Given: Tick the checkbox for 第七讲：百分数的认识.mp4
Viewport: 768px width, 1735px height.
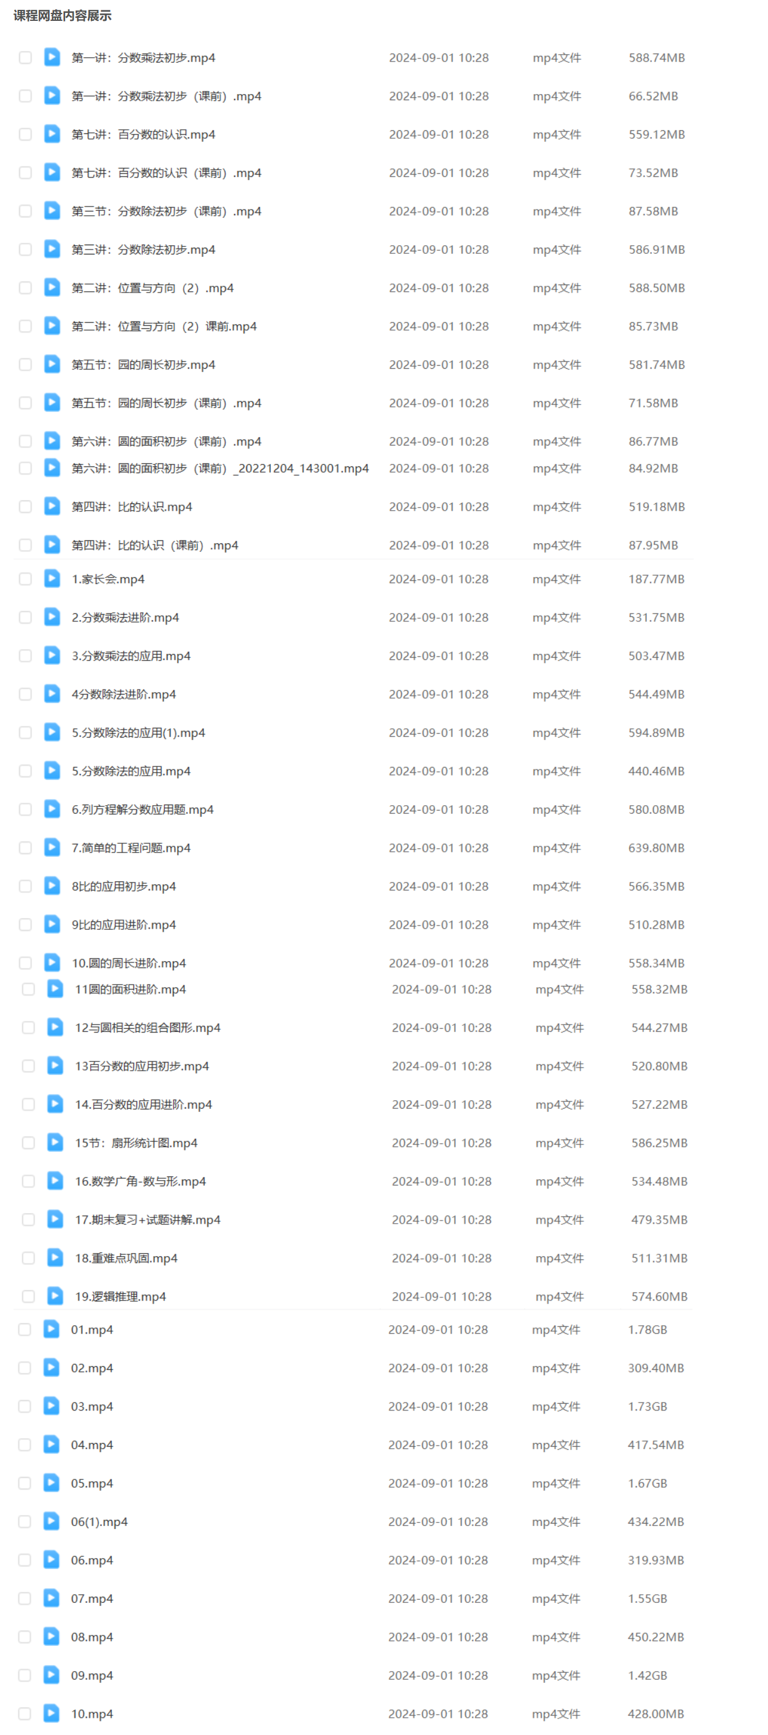Looking at the screenshot, I should [26, 134].
